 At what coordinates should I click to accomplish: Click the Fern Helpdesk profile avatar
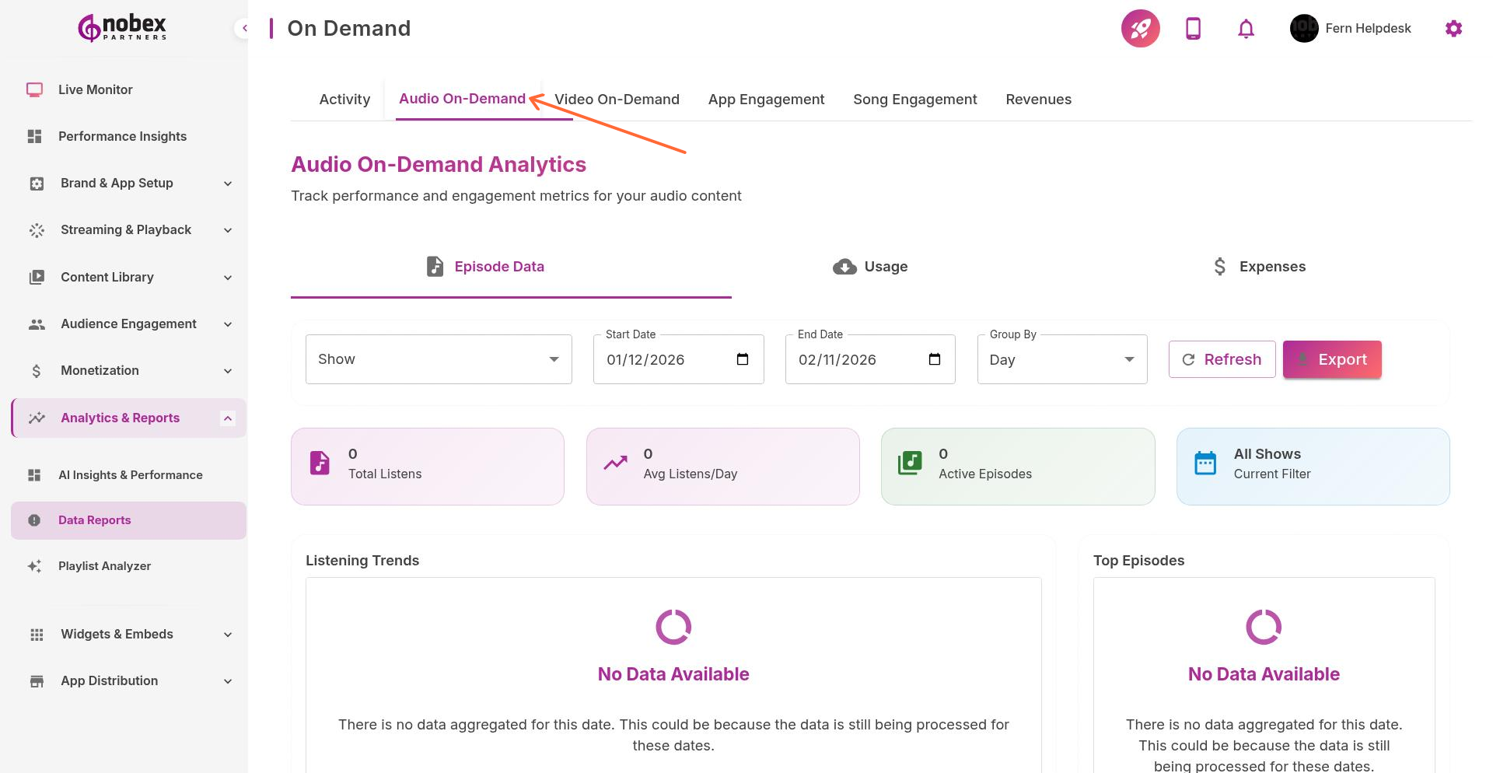1303,28
